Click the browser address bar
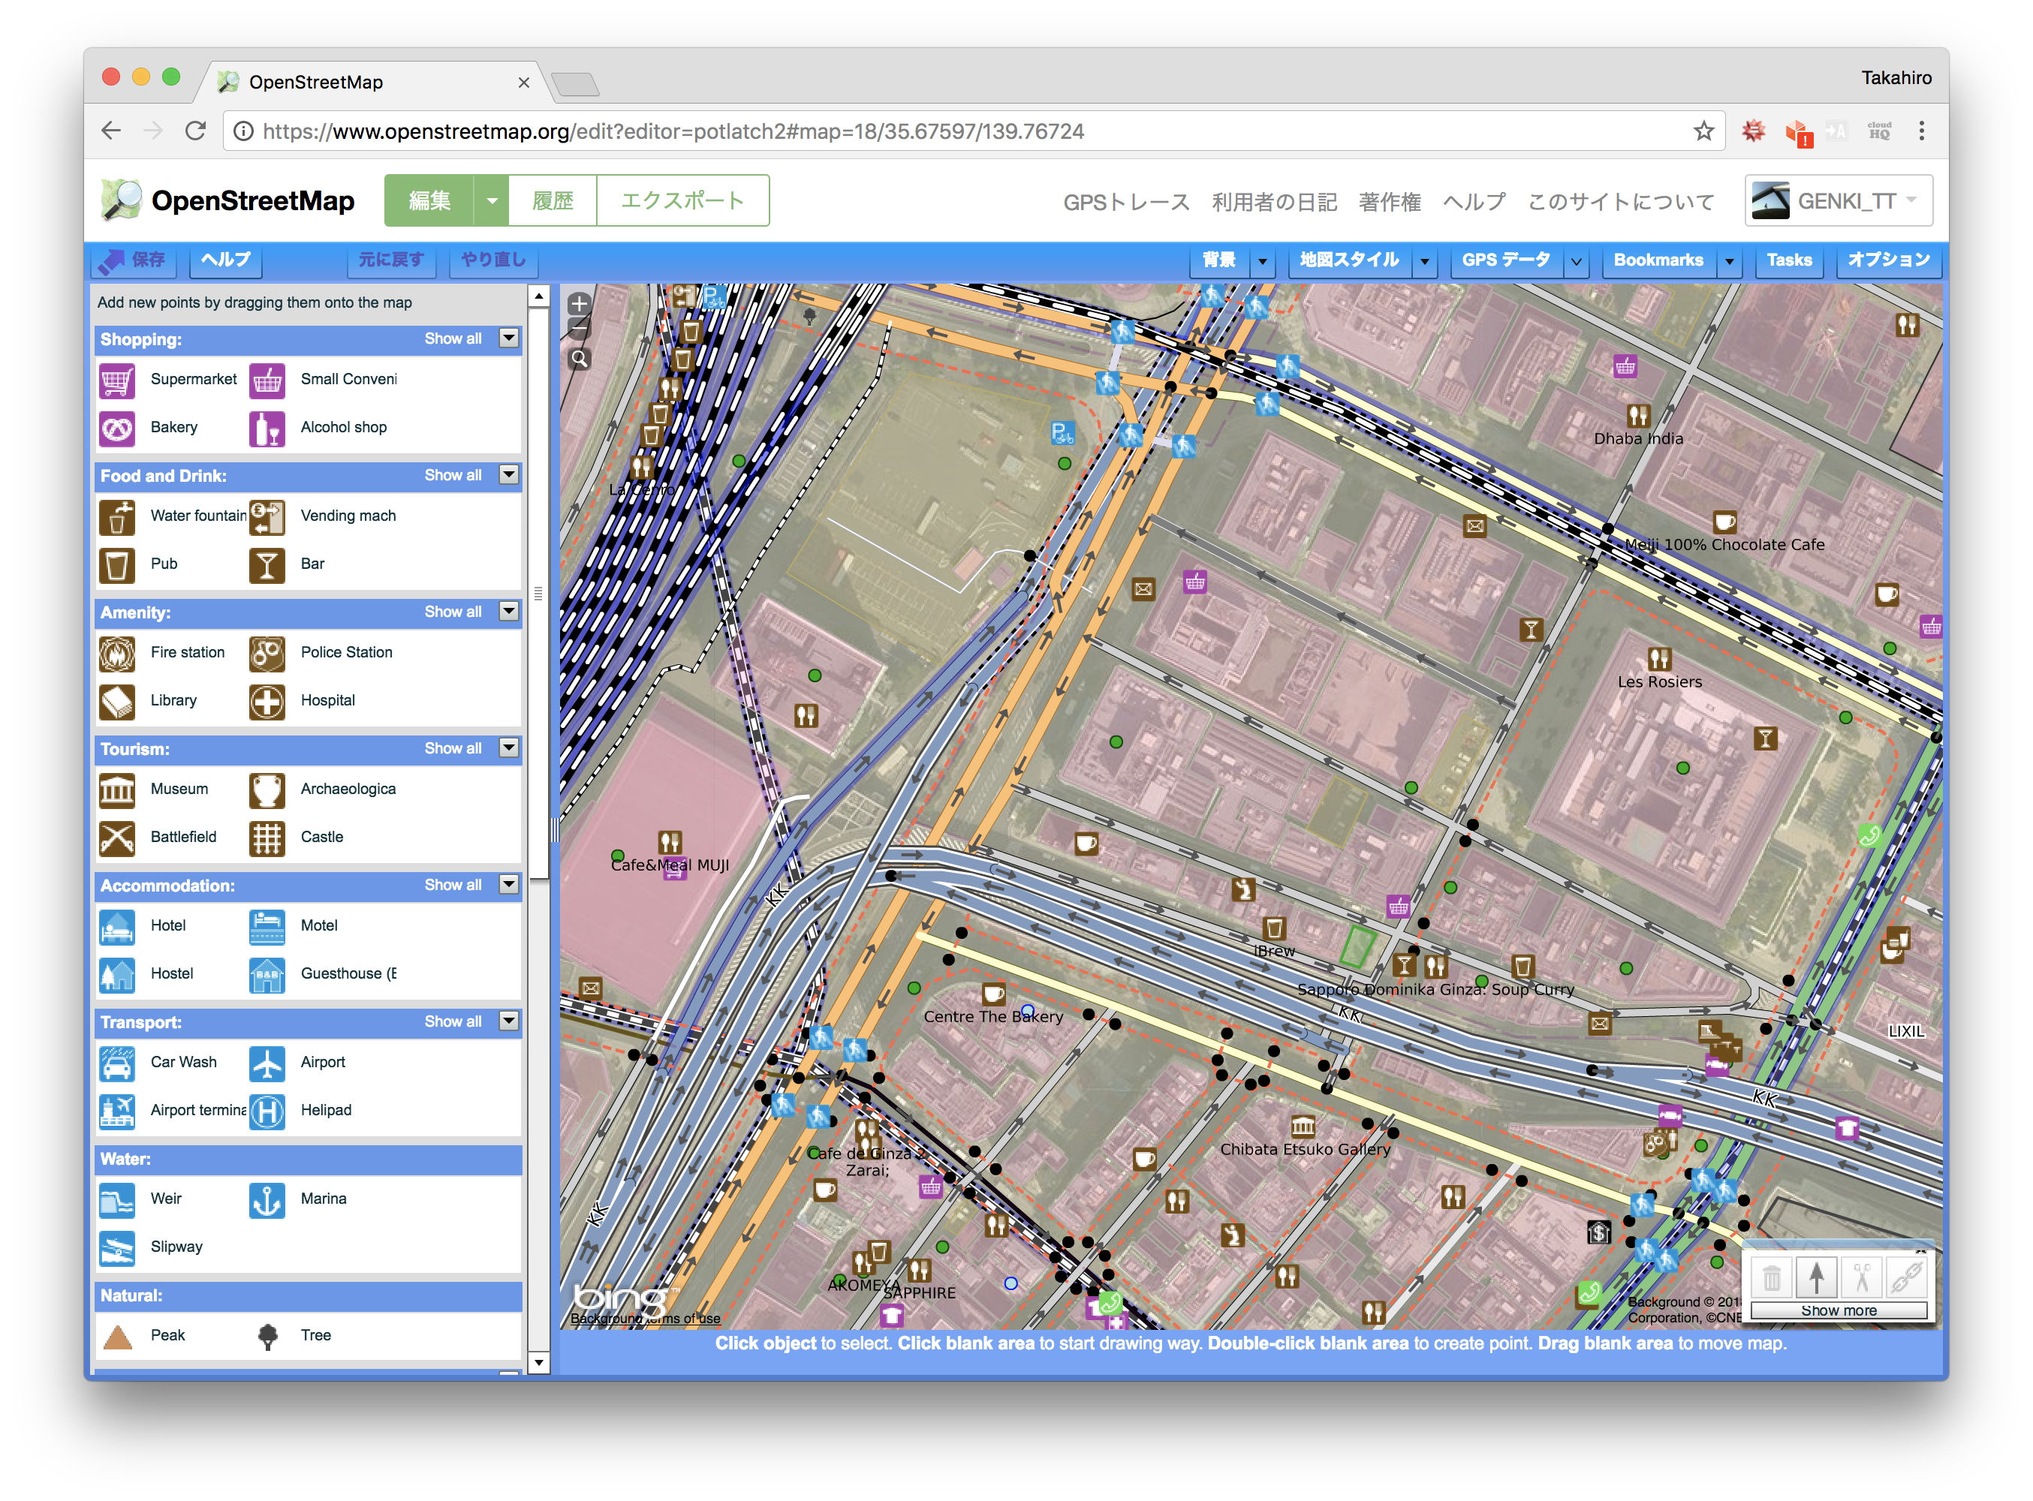Viewport: 2033px width, 1501px height. 972,132
